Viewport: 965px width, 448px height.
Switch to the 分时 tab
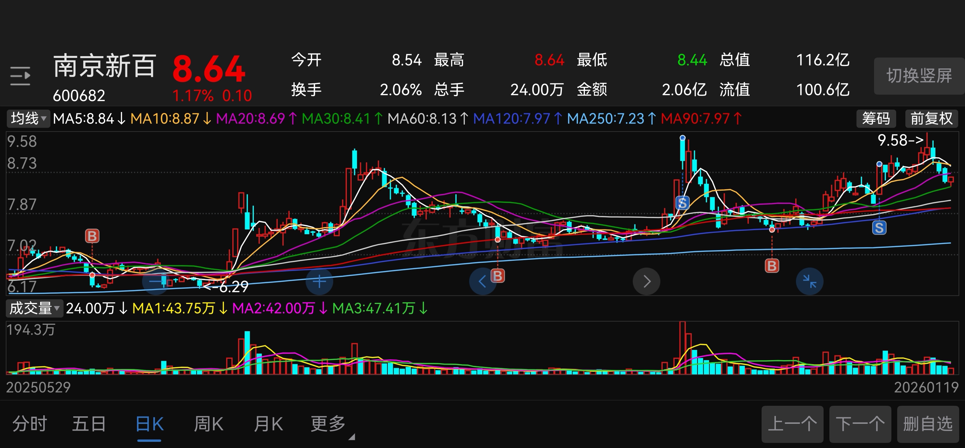coord(30,424)
